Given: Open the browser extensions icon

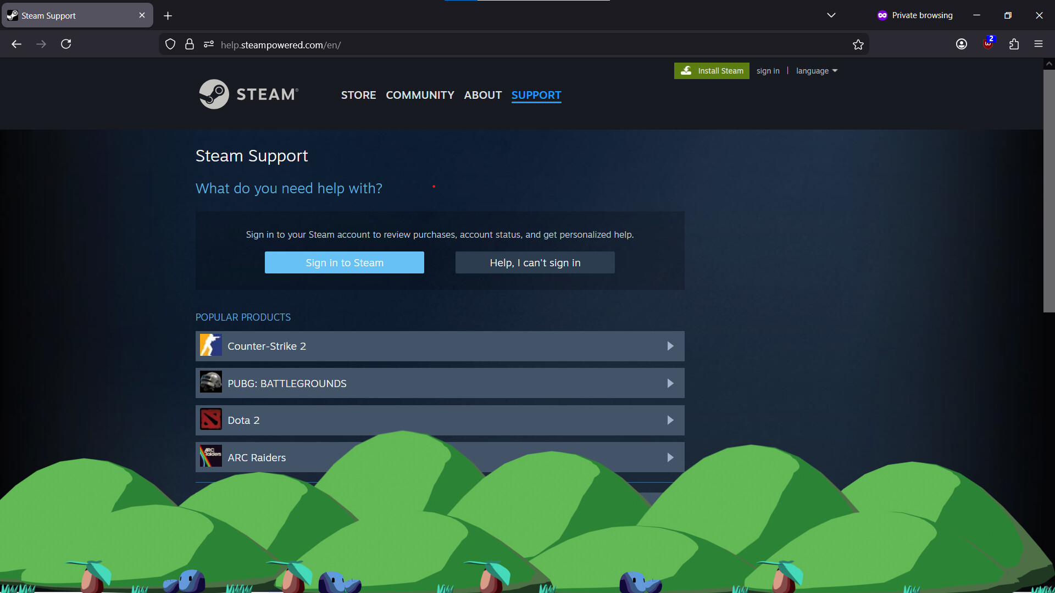Looking at the screenshot, I should tap(1014, 44).
